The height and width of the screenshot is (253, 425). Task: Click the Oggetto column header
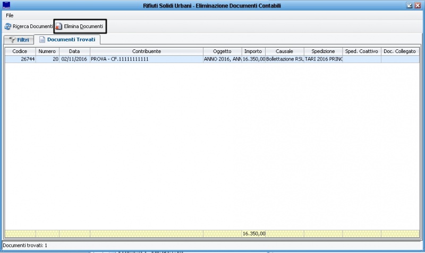tap(222, 51)
